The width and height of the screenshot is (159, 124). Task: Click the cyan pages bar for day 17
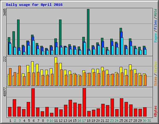click(85, 49)
